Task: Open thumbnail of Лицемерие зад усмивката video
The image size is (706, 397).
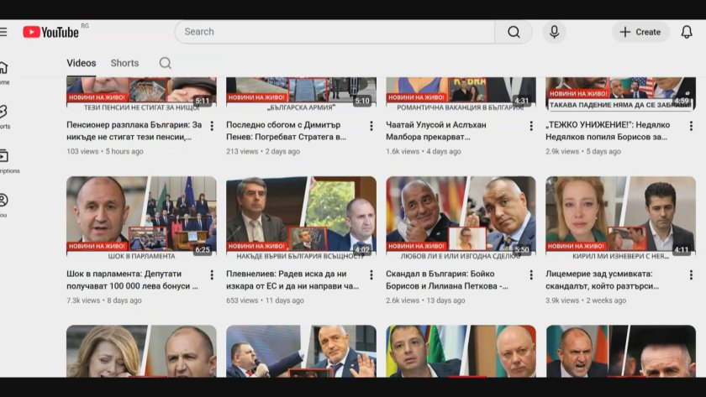Action: (620, 214)
